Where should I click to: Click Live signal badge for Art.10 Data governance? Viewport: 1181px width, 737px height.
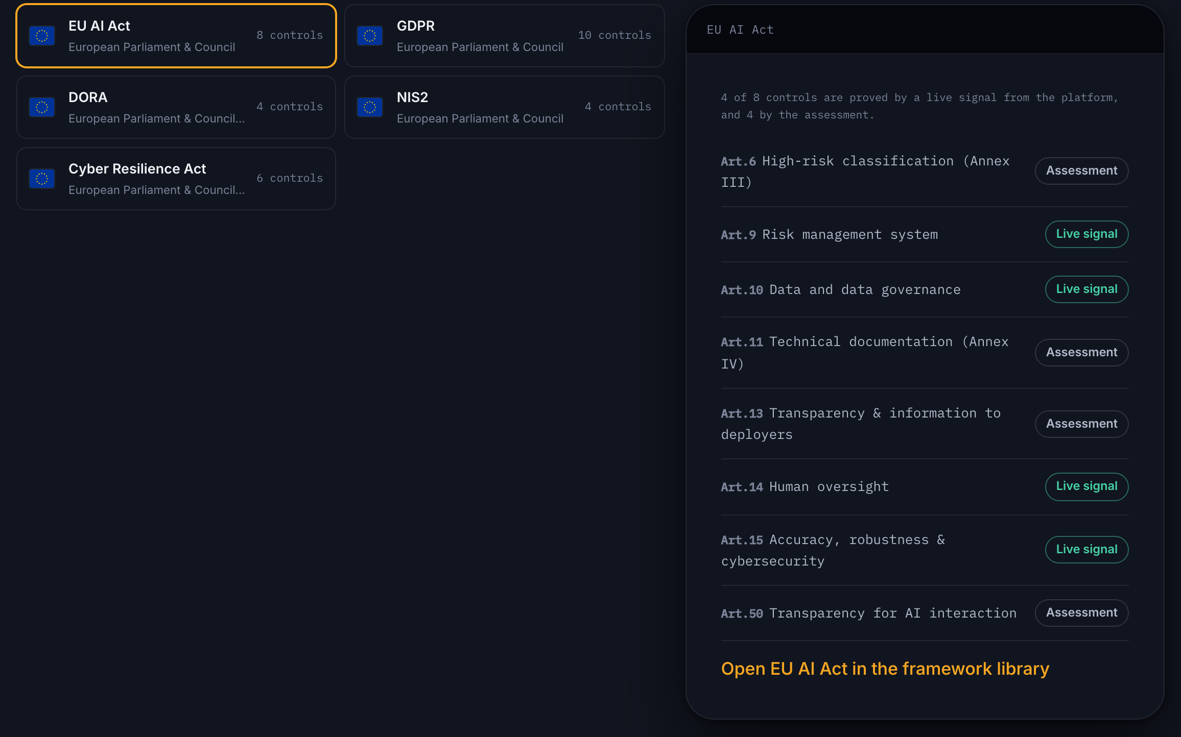click(x=1086, y=289)
